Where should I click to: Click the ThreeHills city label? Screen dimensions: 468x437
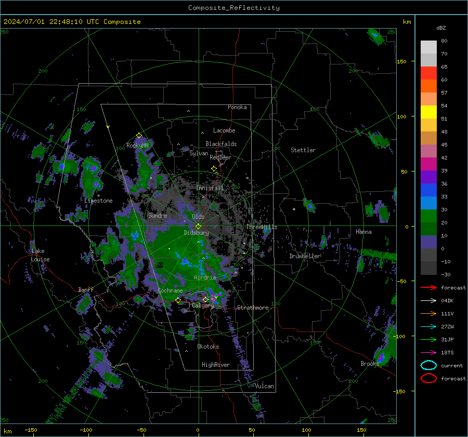click(x=262, y=227)
